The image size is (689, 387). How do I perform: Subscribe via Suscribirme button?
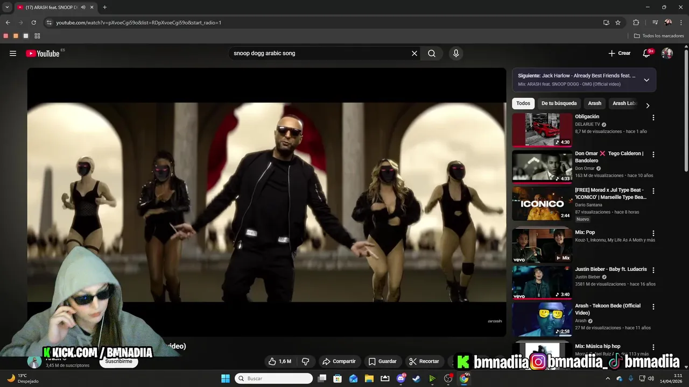click(118, 361)
